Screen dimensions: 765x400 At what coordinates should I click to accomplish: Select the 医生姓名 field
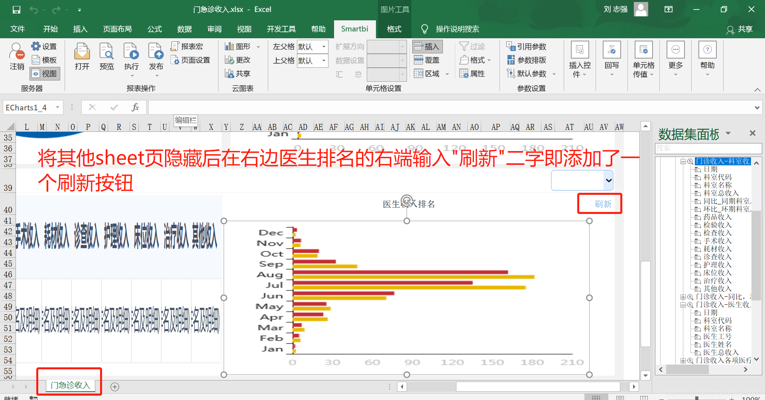click(x=717, y=345)
